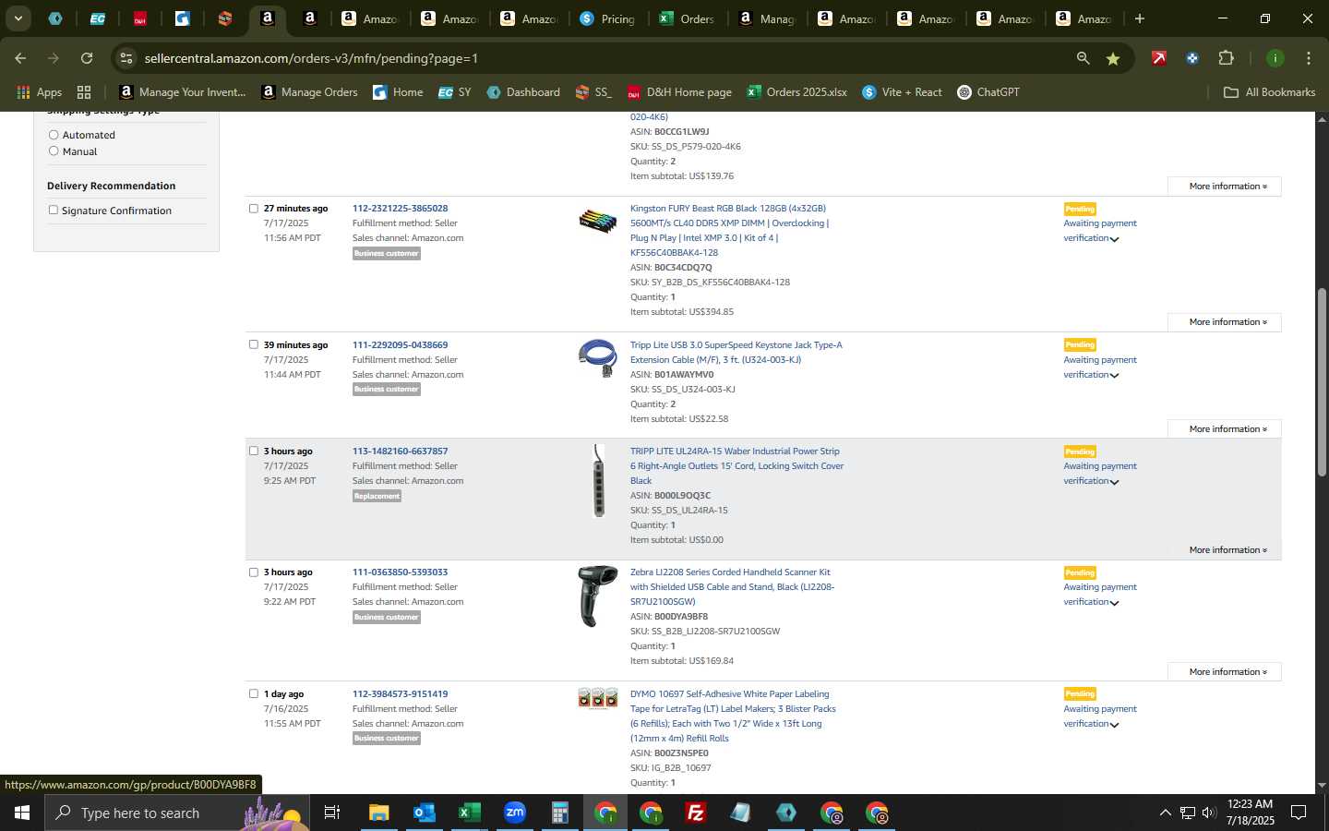Switch to the Pricing tab
This screenshot has height=831, width=1329.
pyautogui.click(x=607, y=18)
